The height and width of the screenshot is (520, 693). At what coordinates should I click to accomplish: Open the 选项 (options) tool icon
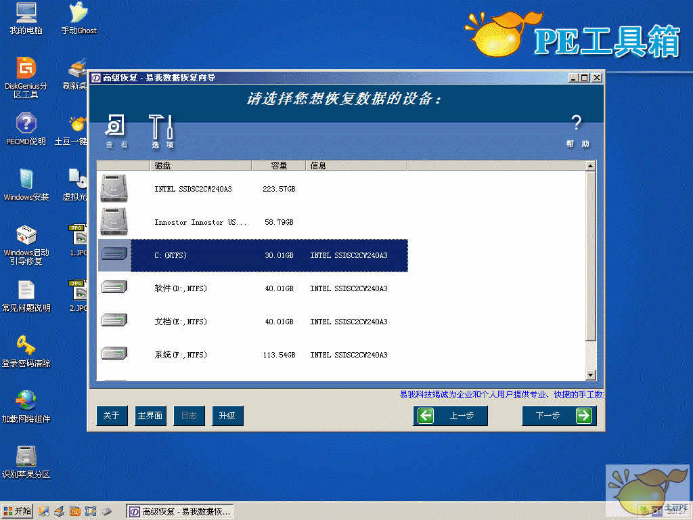point(162,131)
